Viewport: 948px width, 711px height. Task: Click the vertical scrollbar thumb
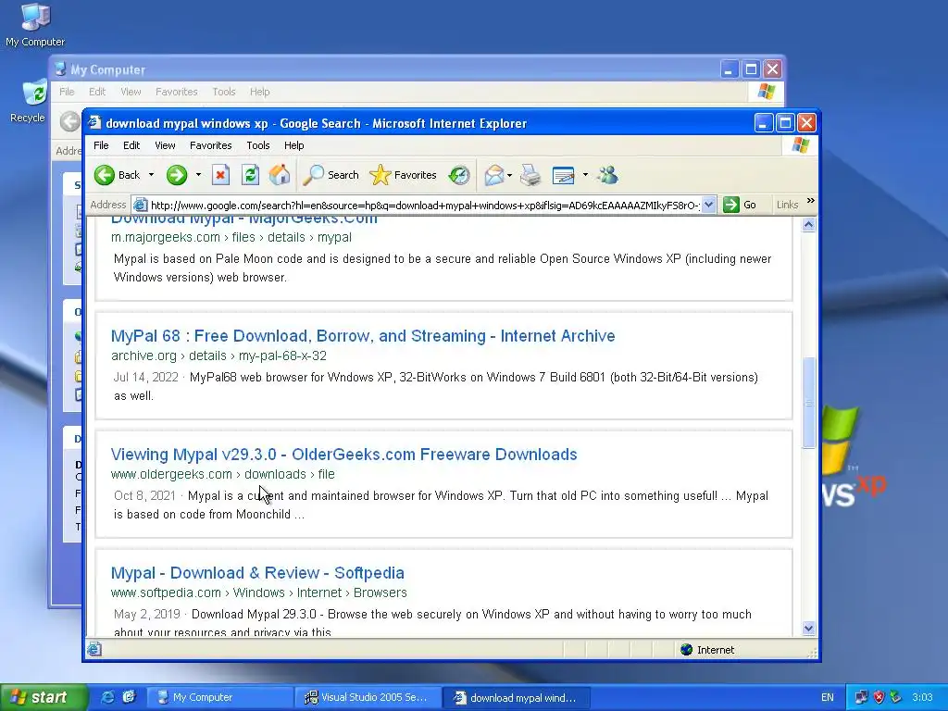point(809,403)
